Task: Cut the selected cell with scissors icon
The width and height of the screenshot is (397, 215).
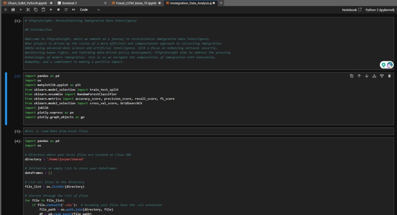Action: click(28, 10)
